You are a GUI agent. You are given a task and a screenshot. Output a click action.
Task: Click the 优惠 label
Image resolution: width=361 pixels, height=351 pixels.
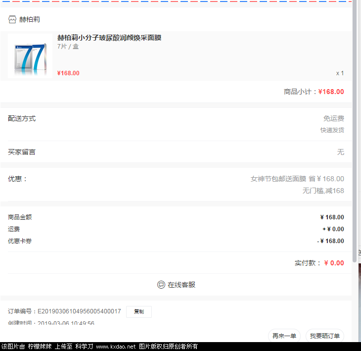point(17,179)
